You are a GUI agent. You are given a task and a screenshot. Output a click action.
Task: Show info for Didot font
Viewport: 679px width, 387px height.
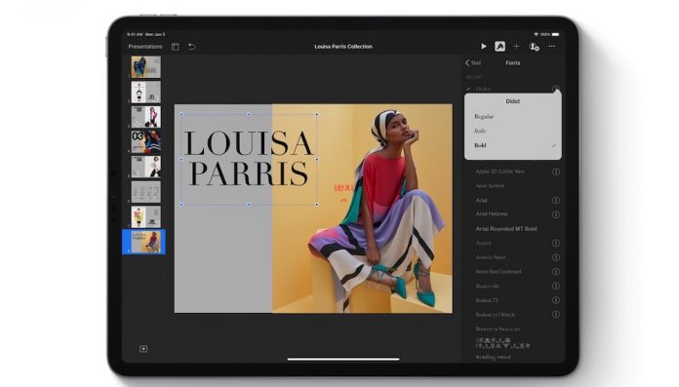click(556, 89)
